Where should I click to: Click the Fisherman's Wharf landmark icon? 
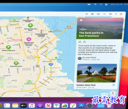point(28,18)
